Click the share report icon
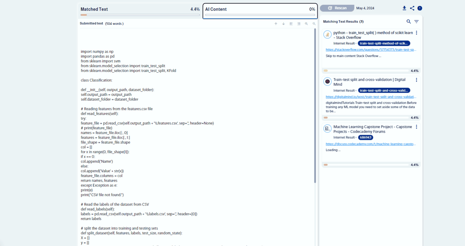The image size is (465, 246). (412, 8)
